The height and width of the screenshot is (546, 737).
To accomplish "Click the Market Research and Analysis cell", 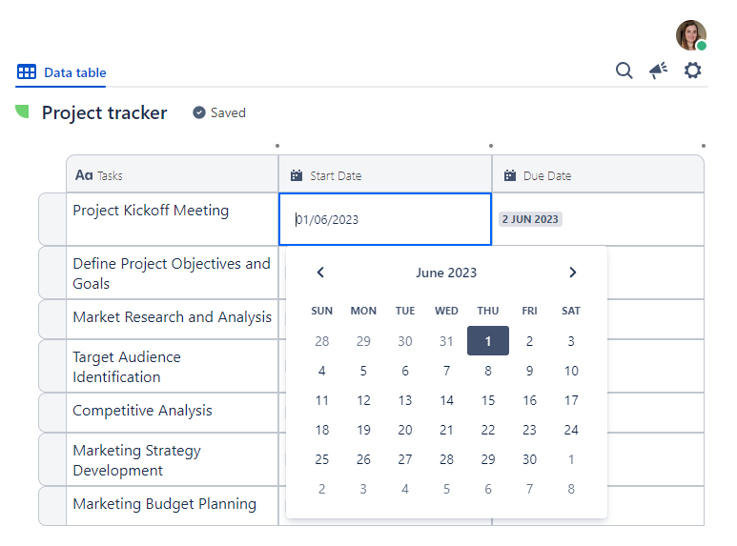I will point(172,317).
